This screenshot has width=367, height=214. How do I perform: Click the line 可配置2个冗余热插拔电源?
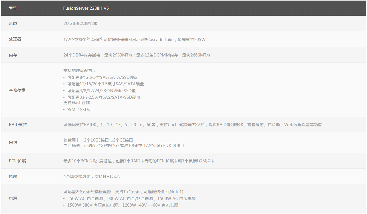tap(125, 192)
